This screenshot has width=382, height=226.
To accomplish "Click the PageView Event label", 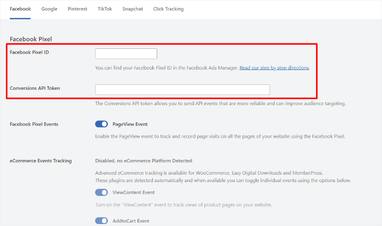I will [x=130, y=124].
